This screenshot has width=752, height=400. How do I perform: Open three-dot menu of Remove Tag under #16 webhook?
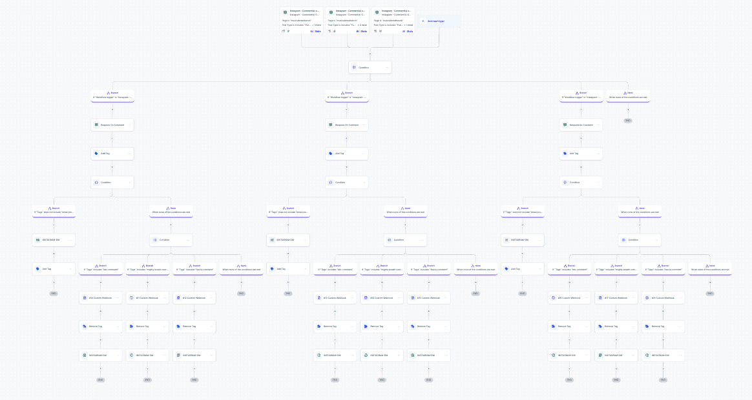pyautogui.click(x=586, y=326)
